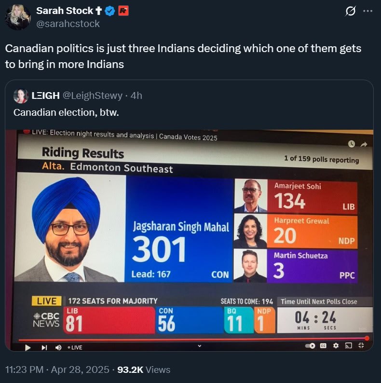This screenshot has width=381, height=383.
Task: Click the red affiliate badge beside the name
Action: click(123, 11)
